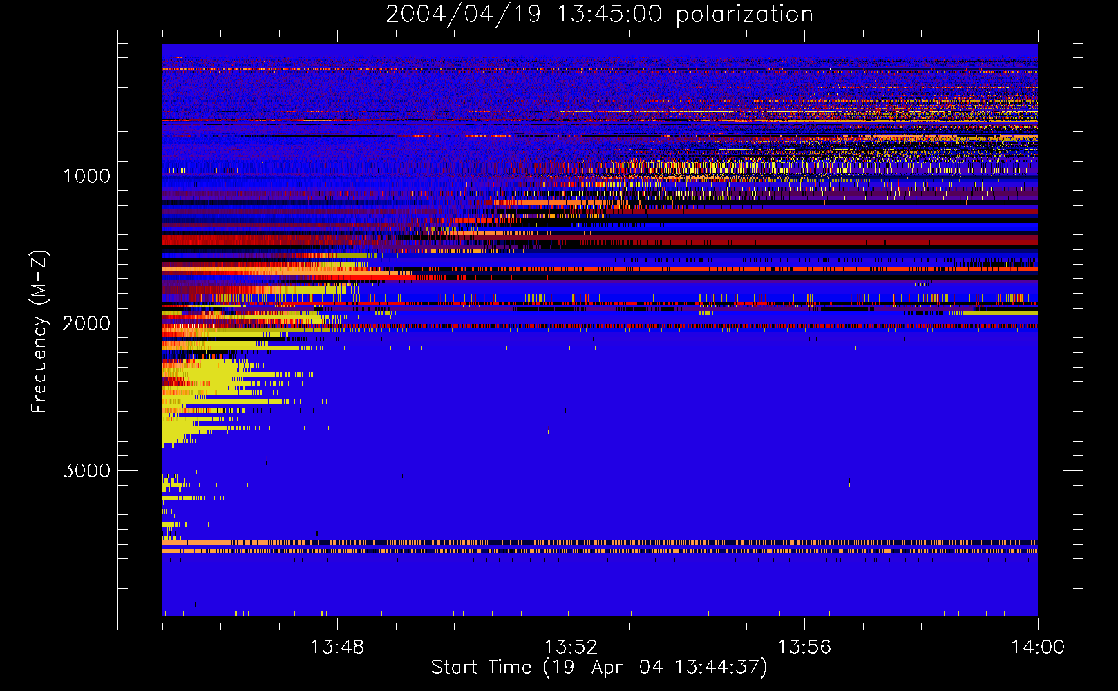Click the 13:48 time tick label
Viewport: 1118px width, 691px height.
337,647
